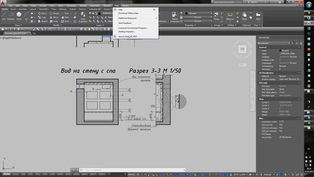Expand the Properties ribbon panel

click(190, 25)
